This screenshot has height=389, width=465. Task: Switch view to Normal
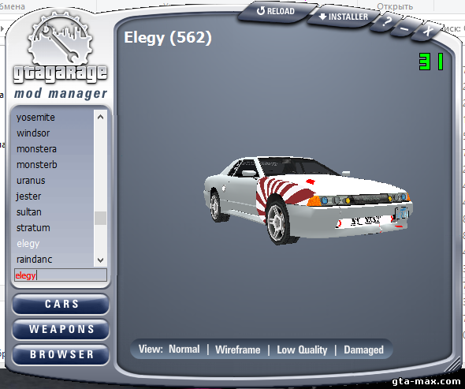pos(184,349)
